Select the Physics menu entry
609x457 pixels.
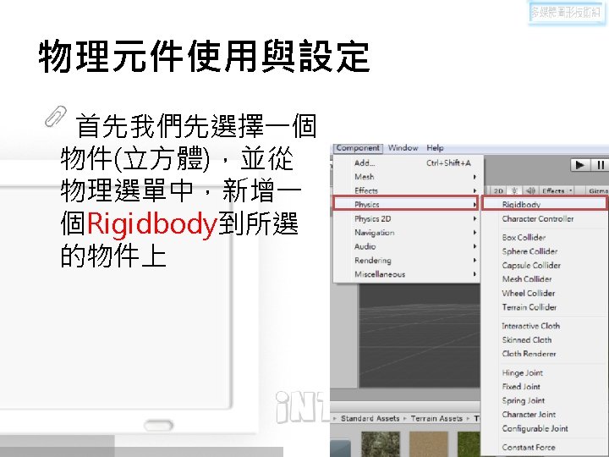(x=405, y=204)
